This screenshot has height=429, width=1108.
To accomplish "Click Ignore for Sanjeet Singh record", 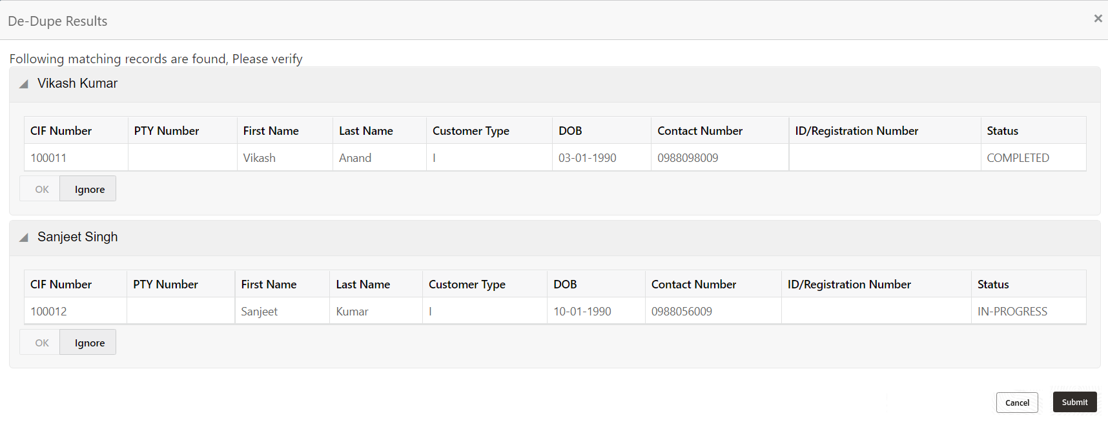I will coord(88,343).
